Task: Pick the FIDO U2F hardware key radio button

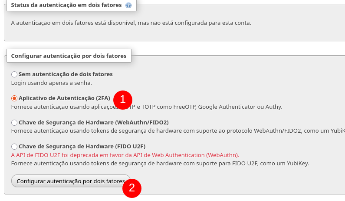Action: pos(14,147)
